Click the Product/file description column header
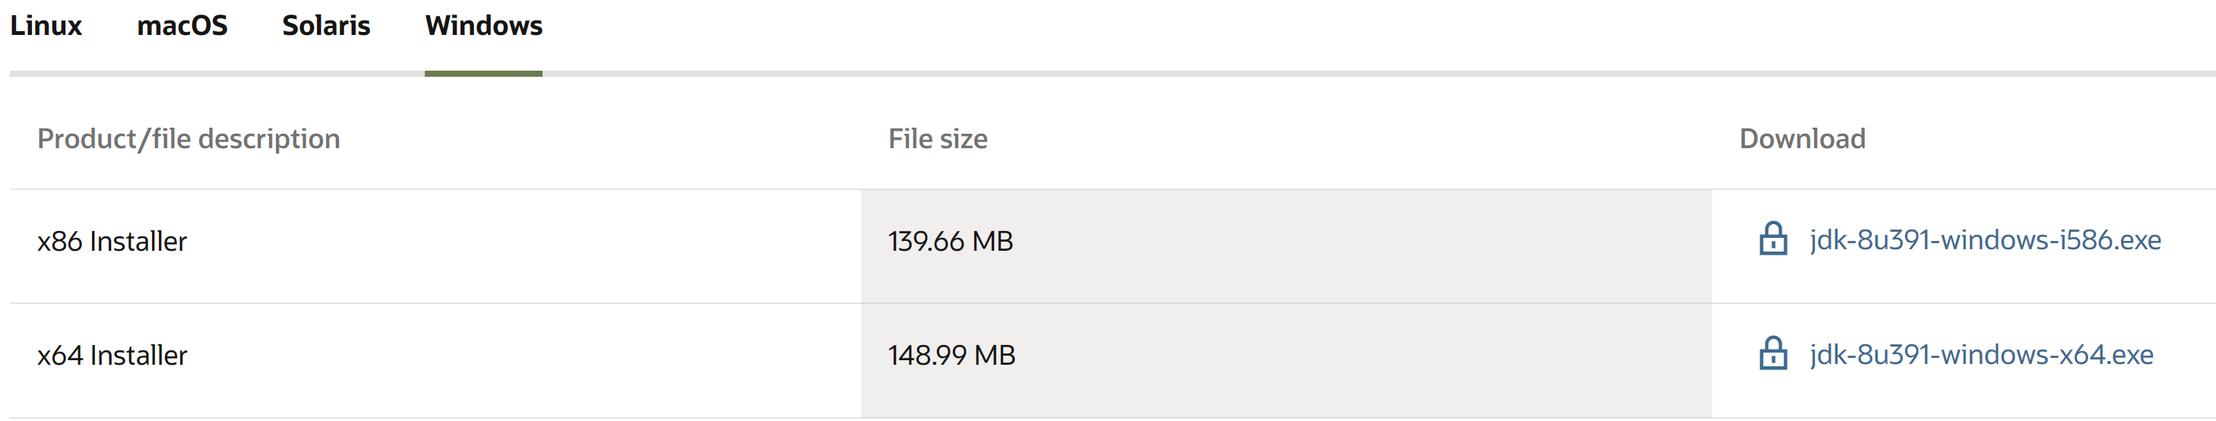2216x421 pixels. 188,138
